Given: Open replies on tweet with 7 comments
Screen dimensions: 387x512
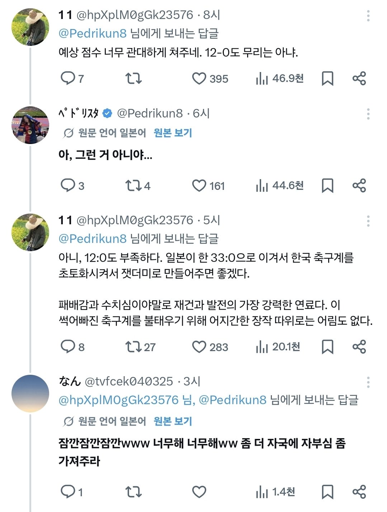Looking at the screenshot, I should point(67,78).
